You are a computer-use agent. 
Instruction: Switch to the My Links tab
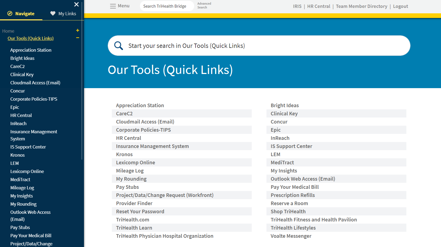tap(63, 14)
